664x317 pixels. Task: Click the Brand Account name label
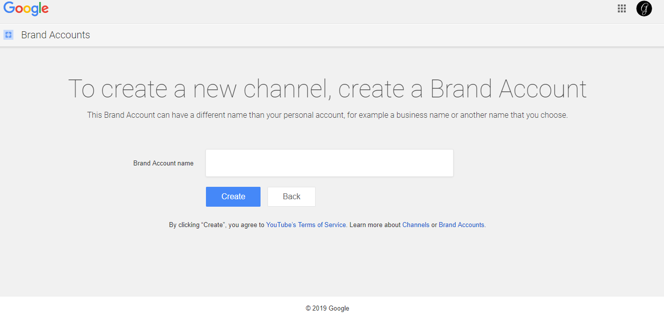click(163, 163)
